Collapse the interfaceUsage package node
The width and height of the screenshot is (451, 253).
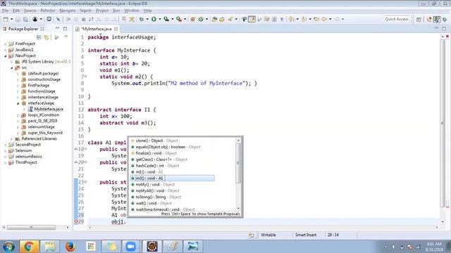(x=18, y=103)
